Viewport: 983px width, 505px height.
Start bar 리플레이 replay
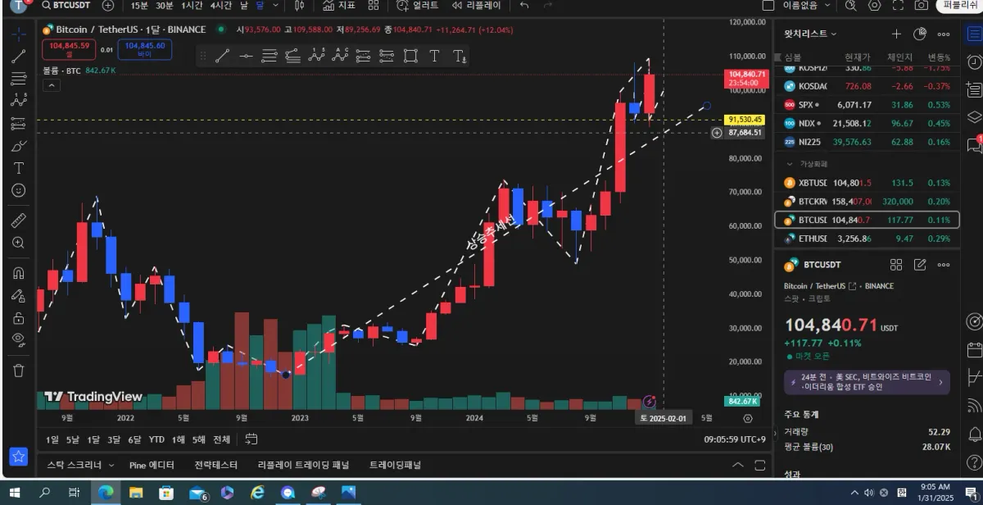coord(476,6)
